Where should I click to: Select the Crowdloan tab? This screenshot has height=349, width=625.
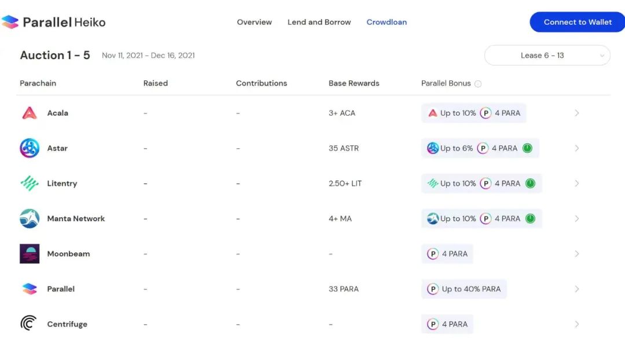pyautogui.click(x=387, y=23)
